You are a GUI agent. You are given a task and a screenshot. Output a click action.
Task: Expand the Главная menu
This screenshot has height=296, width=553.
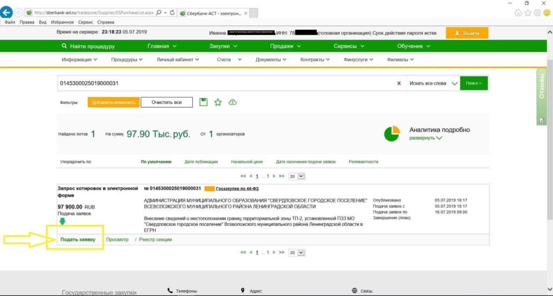point(162,46)
